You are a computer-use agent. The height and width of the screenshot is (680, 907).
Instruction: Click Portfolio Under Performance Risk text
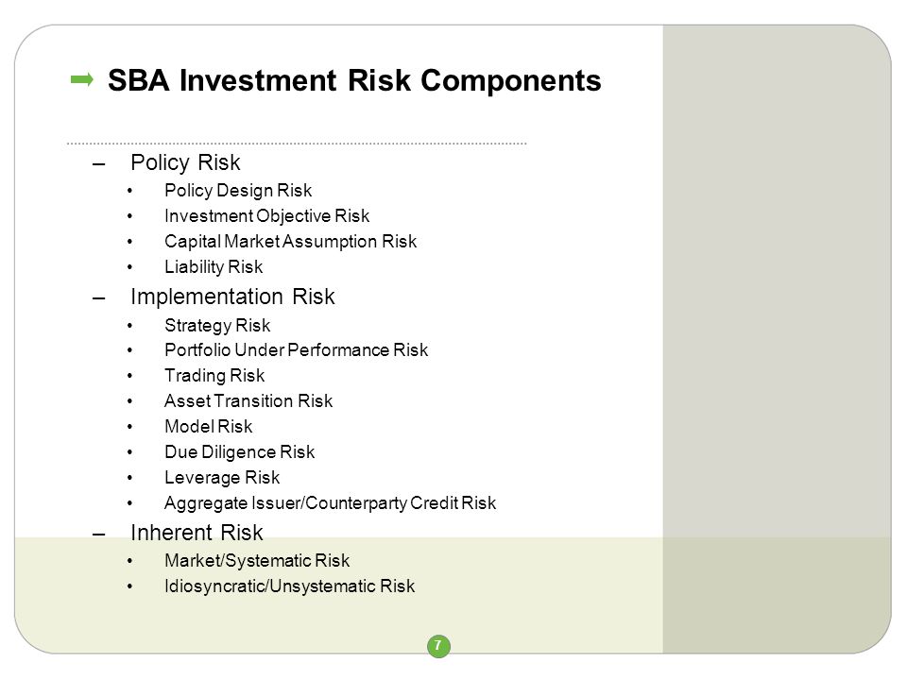tap(296, 349)
